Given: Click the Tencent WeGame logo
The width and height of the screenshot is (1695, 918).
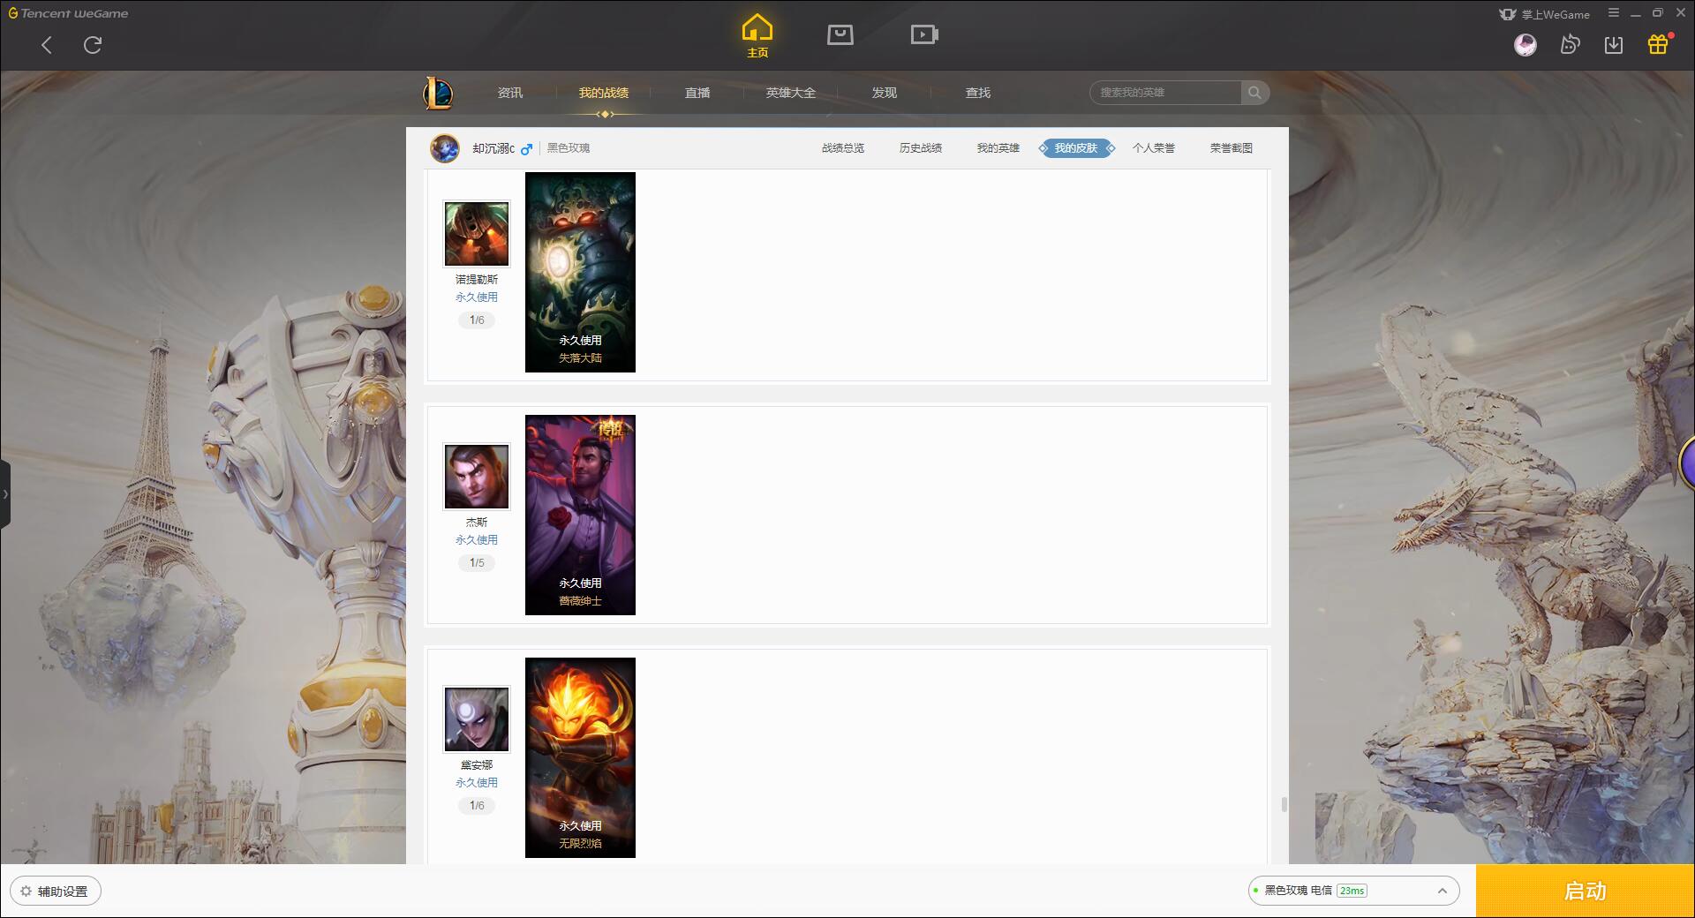Looking at the screenshot, I should pyautogui.click(x=68, y=13).
